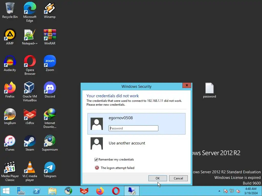Select the Microsoft Edge desktop shortcut
The height and width of the screenshot is (196, 262).
pos(30,12)
